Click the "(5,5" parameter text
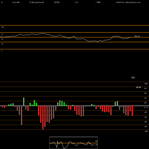Screen dimensions: 149x149 (x=77, y=2)
